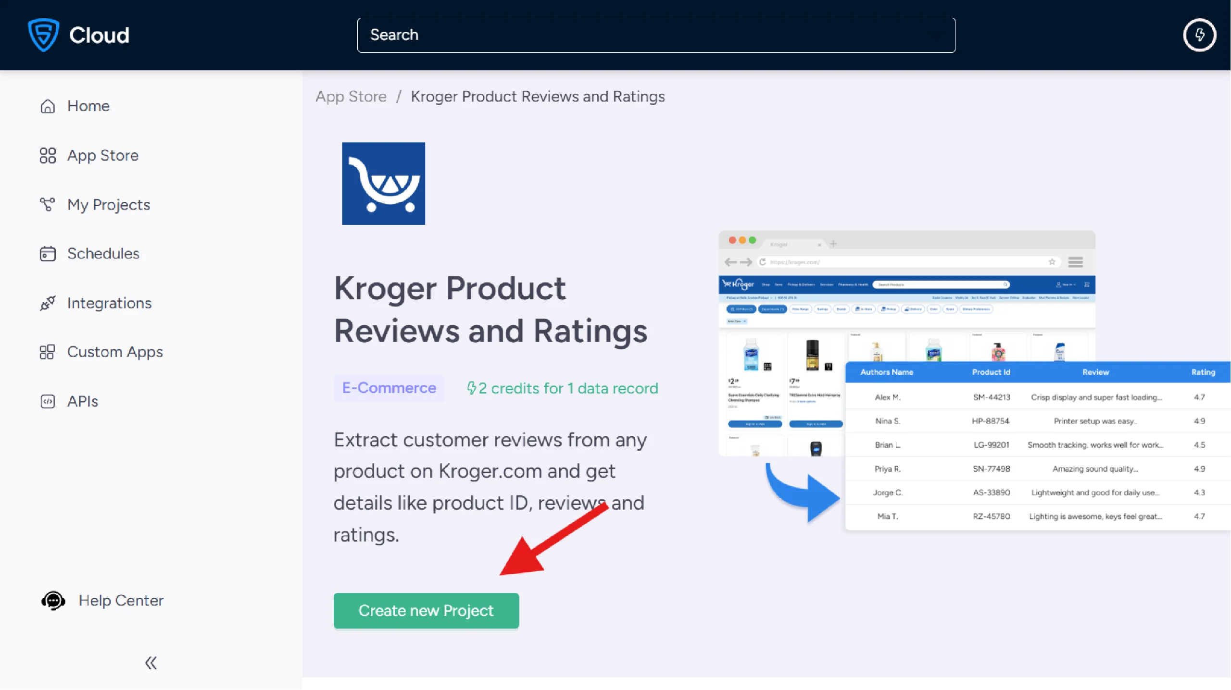
Task: Click the Priya R. author cell
Action: click(x=887, y=468)
